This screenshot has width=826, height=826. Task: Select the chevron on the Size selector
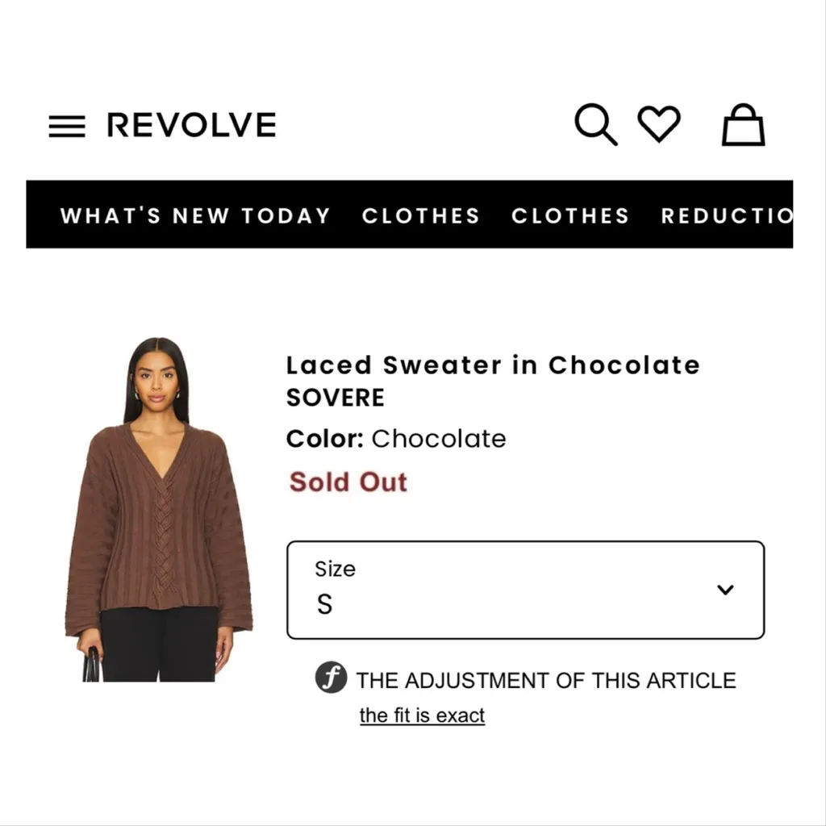tap(724, 590)
